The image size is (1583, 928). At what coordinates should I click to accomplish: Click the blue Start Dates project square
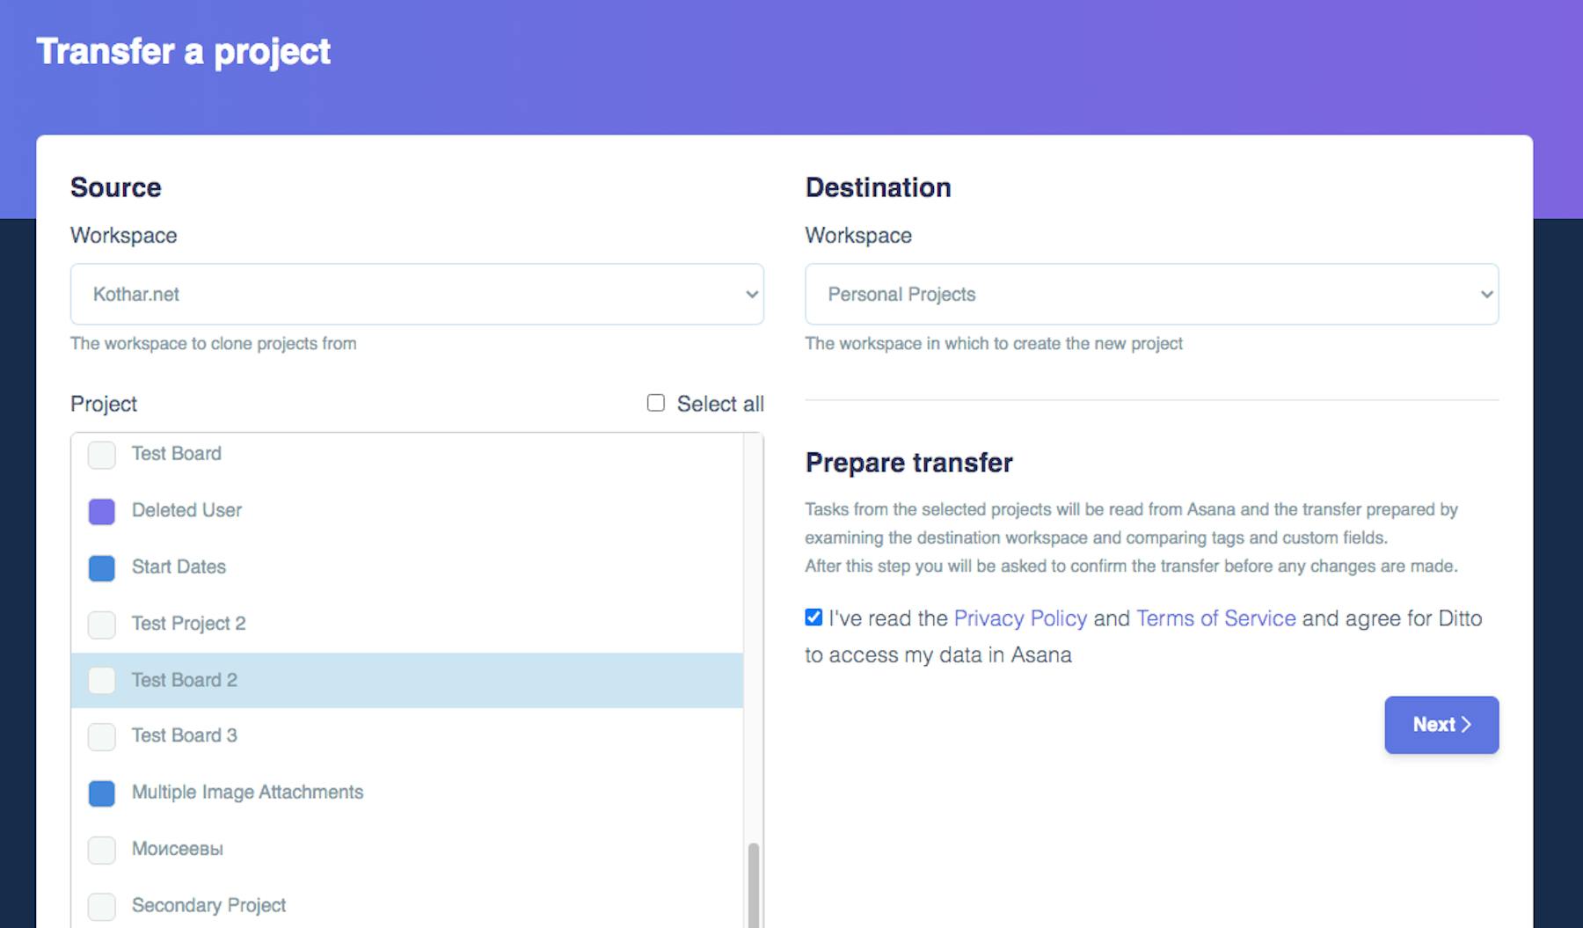point(102,568)
